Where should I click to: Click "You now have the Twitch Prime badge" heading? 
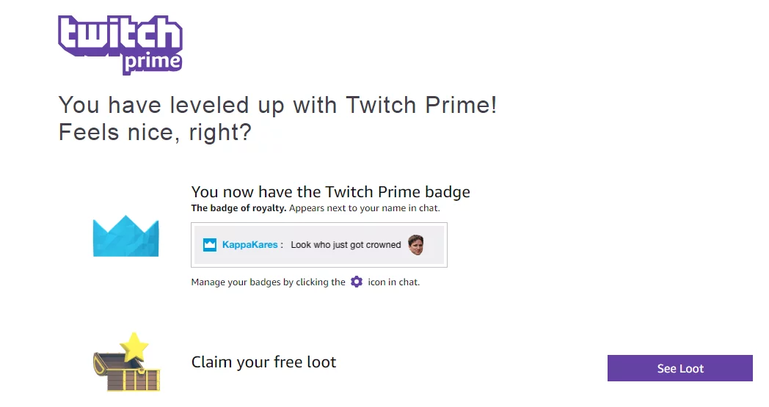(x=330, y=192)
